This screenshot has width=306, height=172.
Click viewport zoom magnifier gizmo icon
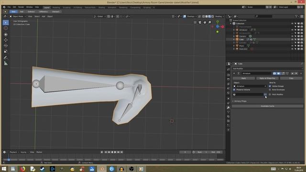point(209,22)
